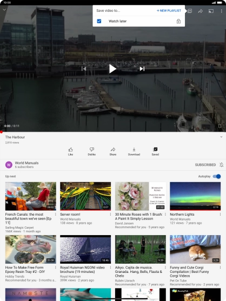Expand the video description for The Harbour
The width and height of the screenshot is (226, 301).
coord(221,137)
